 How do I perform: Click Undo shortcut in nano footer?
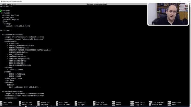pyautogui.click(x=116, y=102)
